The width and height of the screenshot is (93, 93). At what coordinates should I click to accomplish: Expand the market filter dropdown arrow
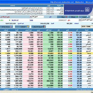(30, 17)
